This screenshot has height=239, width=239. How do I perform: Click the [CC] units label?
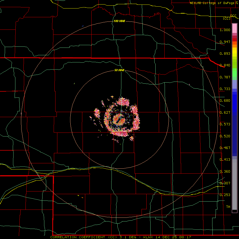coord(227,18)
